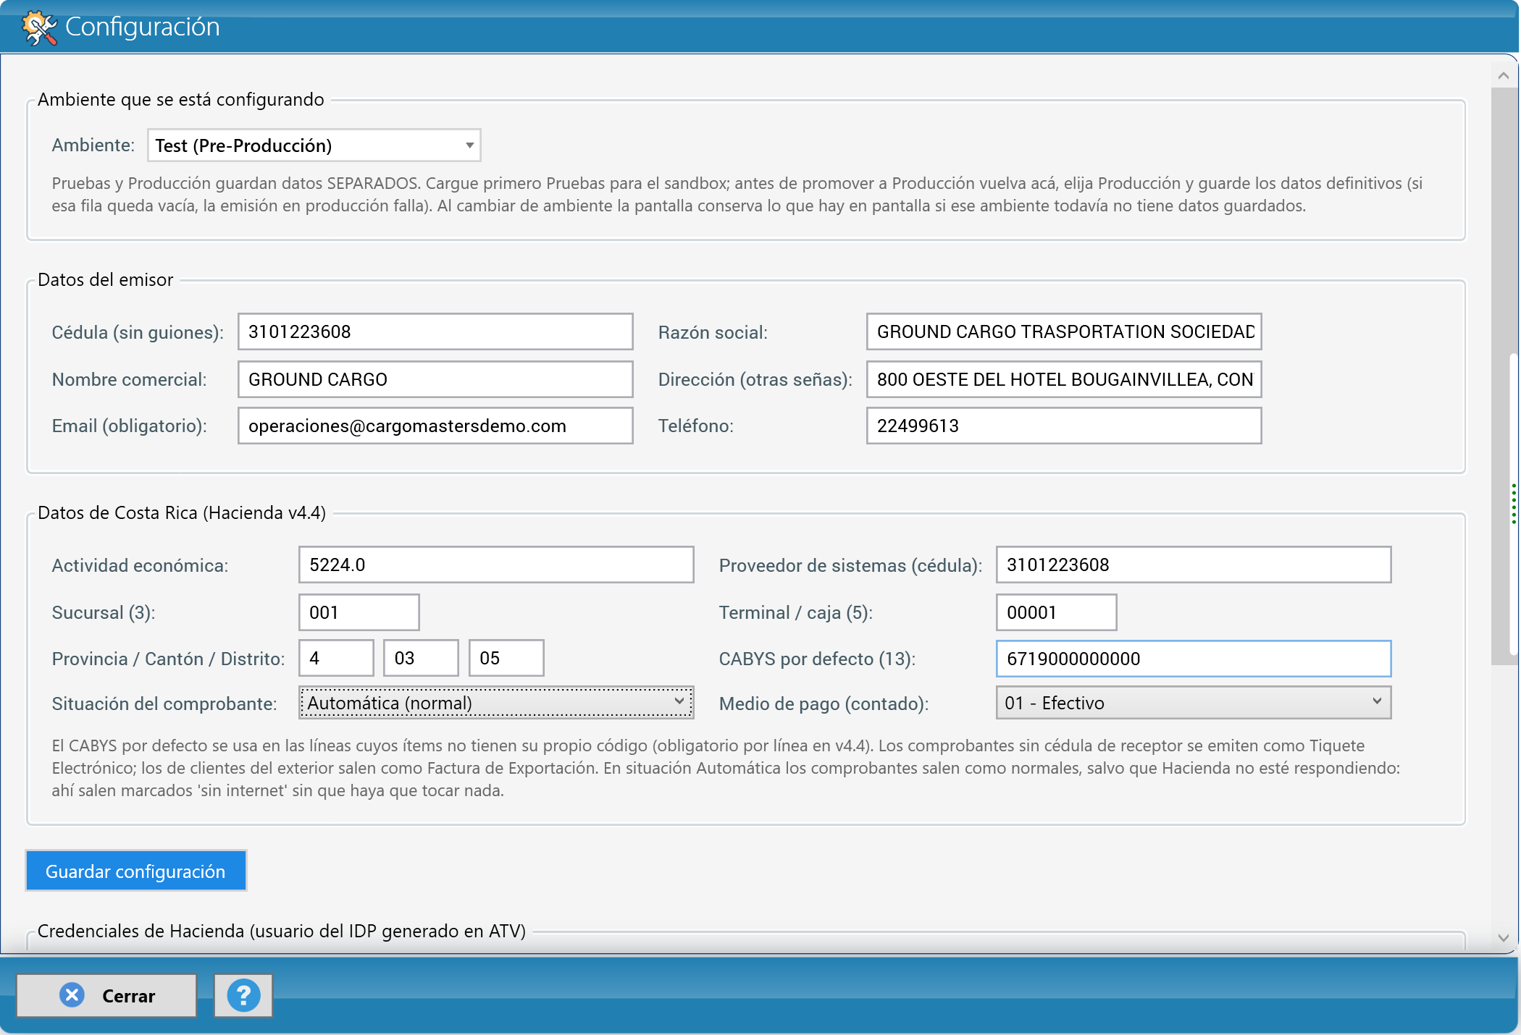Viewport: 1521px width, 1035px height.
Task: Click the 'Datos del emisor' group title
Action: pyautogui.click(x=106, y=280)
